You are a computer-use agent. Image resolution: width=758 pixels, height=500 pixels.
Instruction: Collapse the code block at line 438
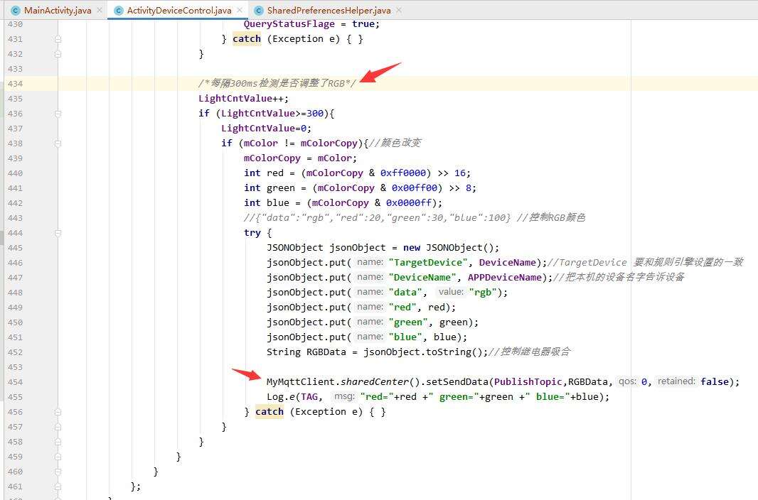(x=58, y=143)
